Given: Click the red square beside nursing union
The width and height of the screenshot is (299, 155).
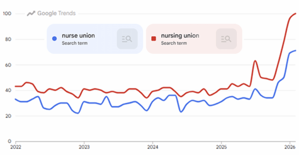Looking at the screenshot, I should 154,39.
